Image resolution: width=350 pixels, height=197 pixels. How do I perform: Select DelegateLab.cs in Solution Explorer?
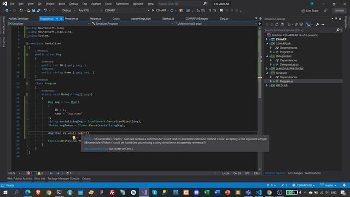[289, 65]
